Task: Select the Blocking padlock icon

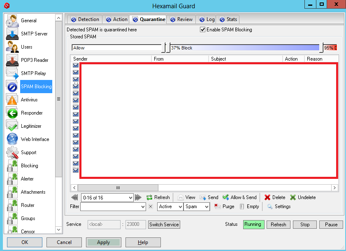Action: pyautogui.click(x=12, y=166)
